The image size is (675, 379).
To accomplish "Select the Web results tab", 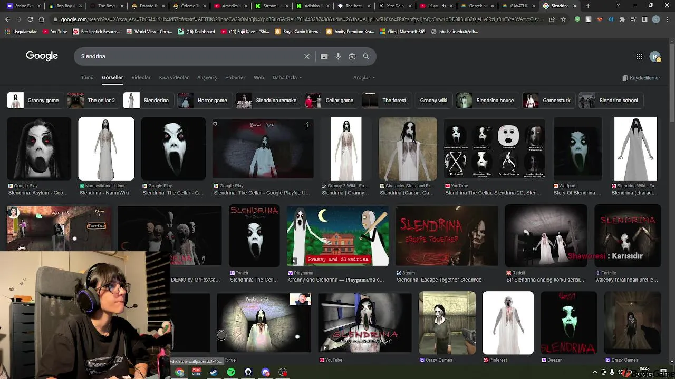I will tap(258, 78).
